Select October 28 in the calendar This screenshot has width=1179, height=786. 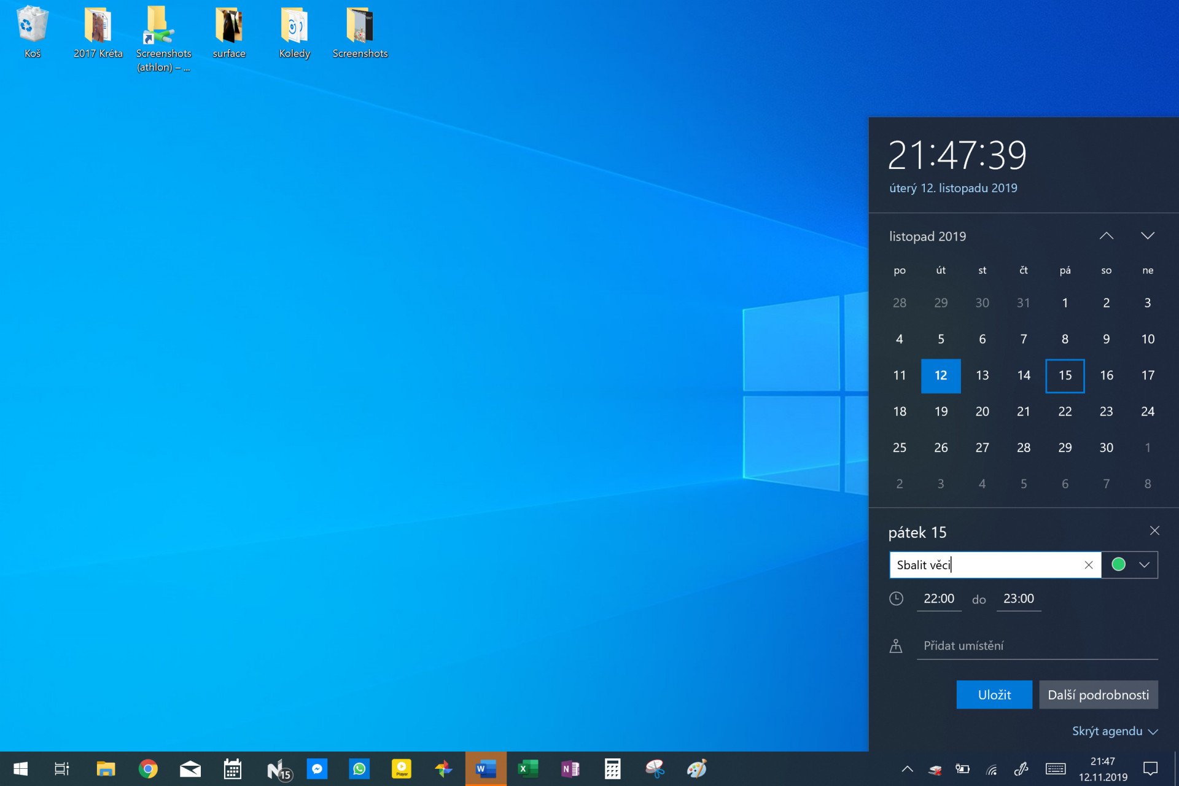tap(900, 303)
